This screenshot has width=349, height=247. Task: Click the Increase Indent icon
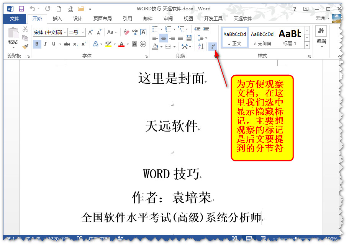coord(206,29)
